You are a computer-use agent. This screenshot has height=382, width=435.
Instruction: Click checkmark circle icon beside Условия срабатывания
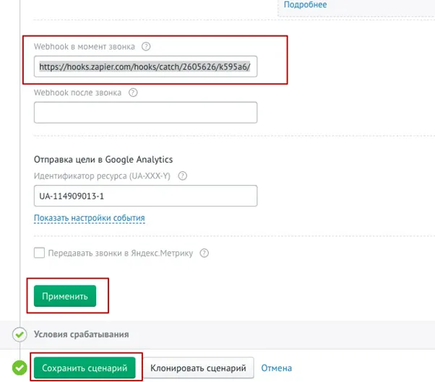[x=20, y=334]
